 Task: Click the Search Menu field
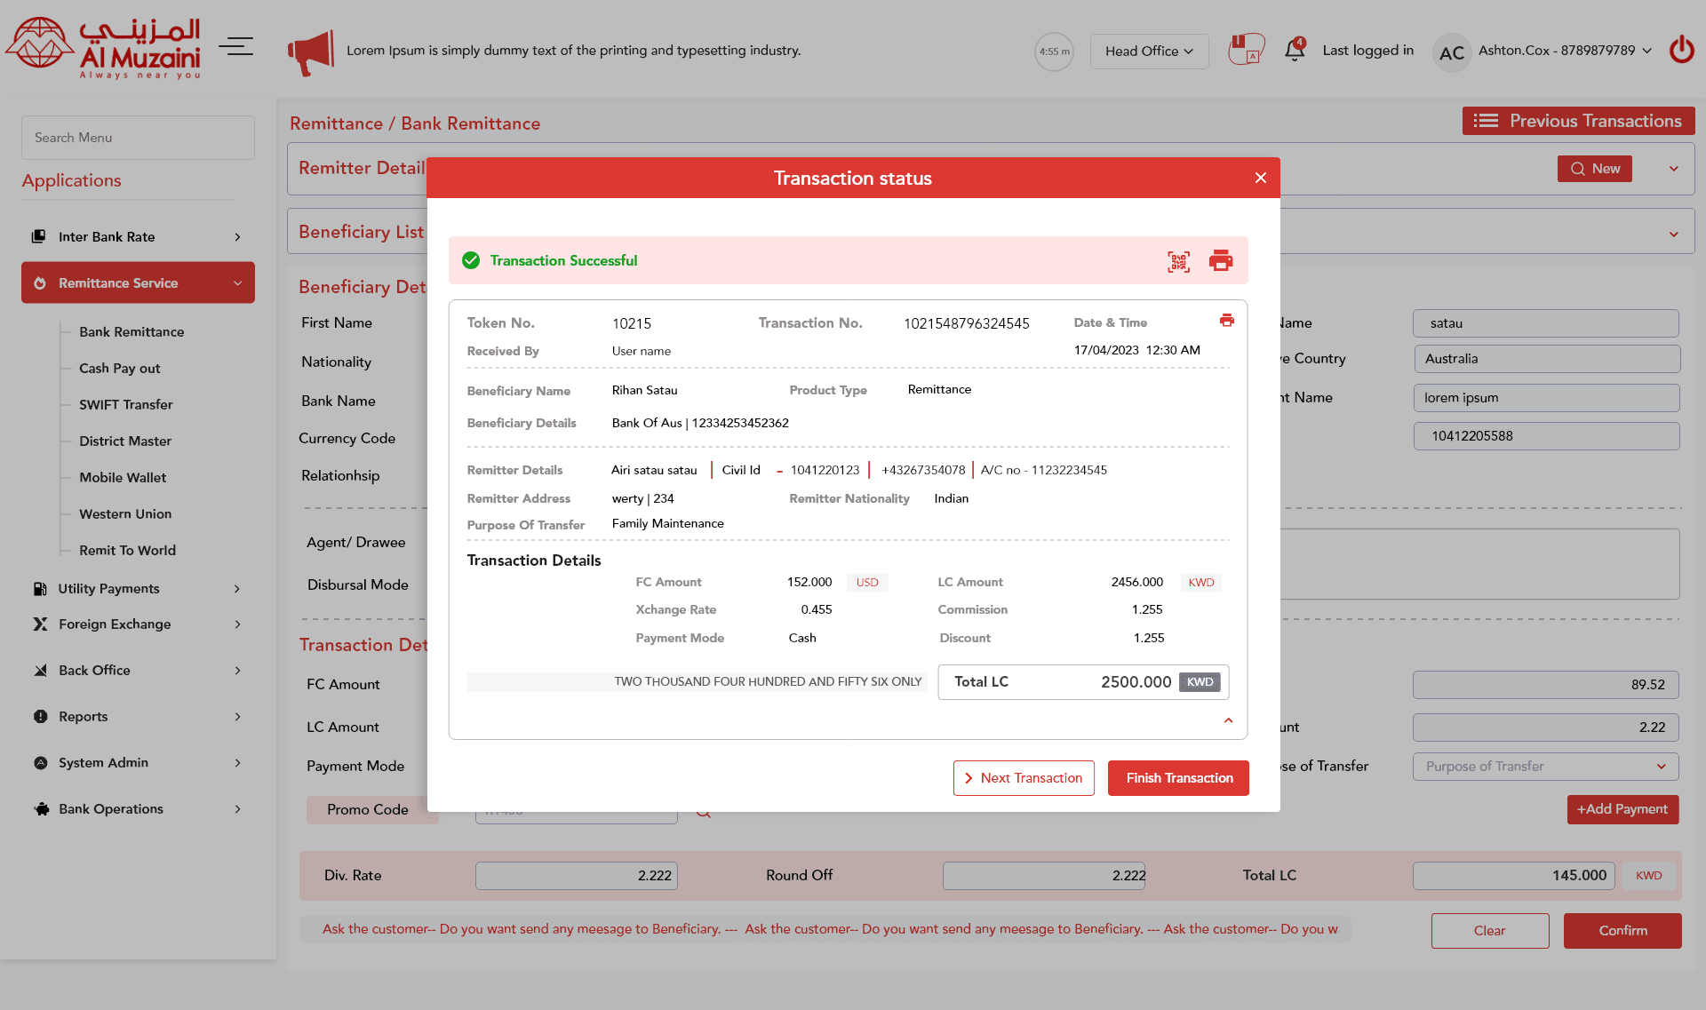tap(138, 138)
